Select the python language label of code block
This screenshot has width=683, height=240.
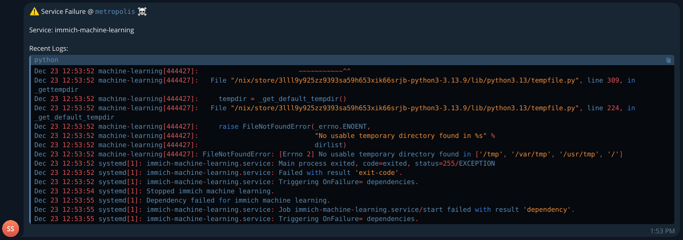46,60
